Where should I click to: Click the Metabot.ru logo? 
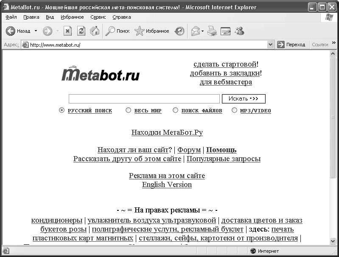(x=101, y=73)
